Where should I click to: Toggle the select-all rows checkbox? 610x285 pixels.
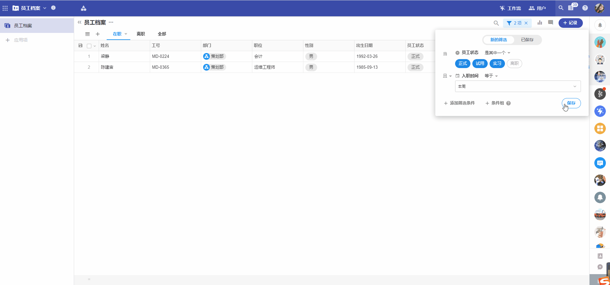pos(89,46)
